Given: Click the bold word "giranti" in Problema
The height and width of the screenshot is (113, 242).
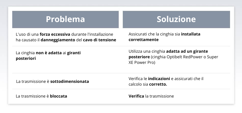Looking at the screenshot, I should tap(75, 53).
